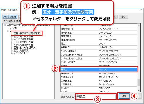
Task: Select the 歩道橋本体工 row
Action: 99,77
